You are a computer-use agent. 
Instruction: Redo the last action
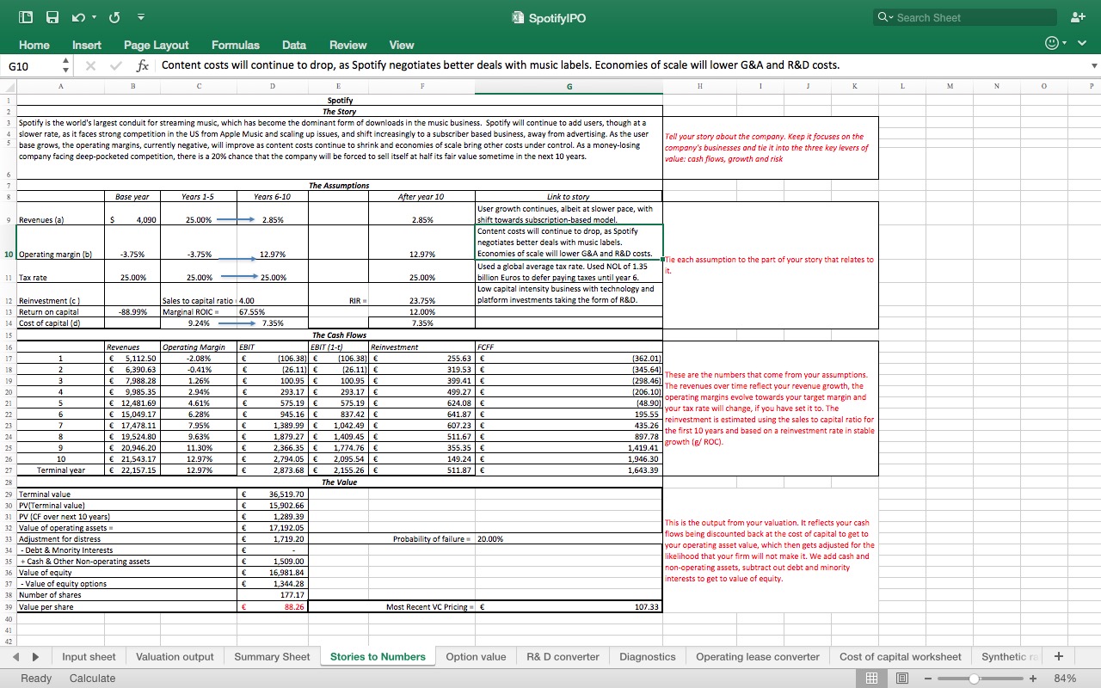pyautogui.click(x=113, y=17)
